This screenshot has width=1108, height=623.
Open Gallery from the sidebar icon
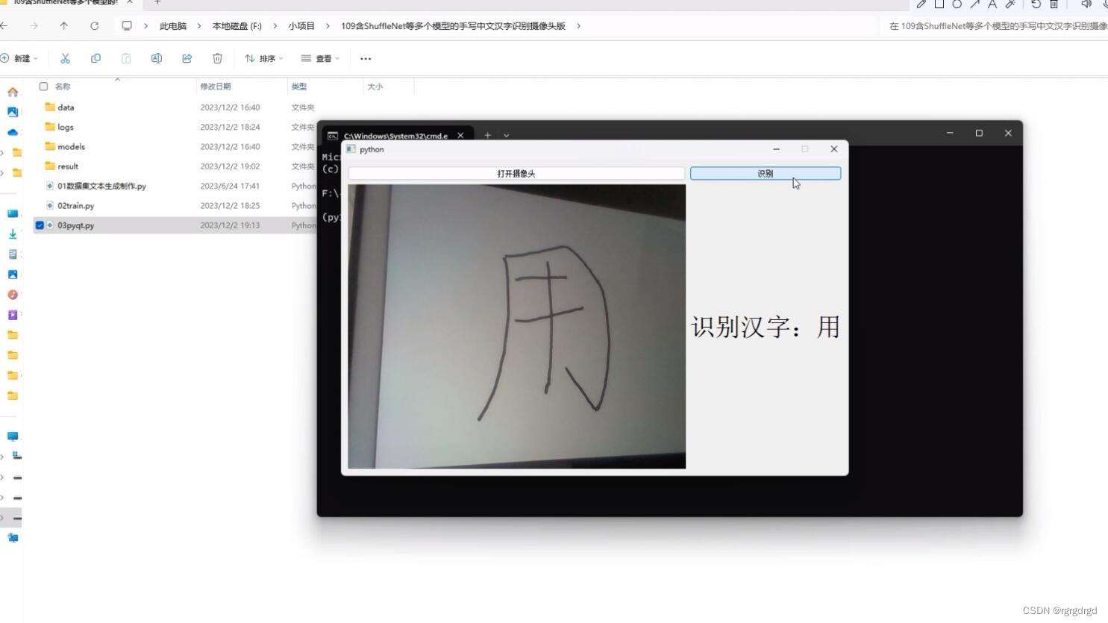tap(13, 112)
